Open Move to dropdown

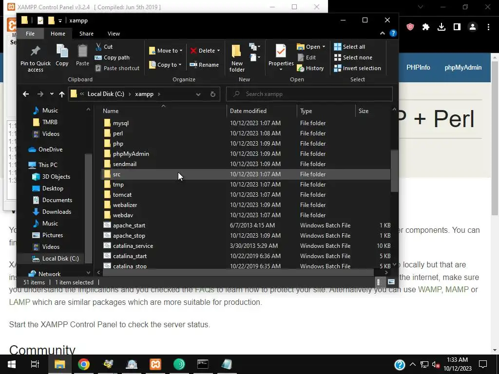[166, 51]
